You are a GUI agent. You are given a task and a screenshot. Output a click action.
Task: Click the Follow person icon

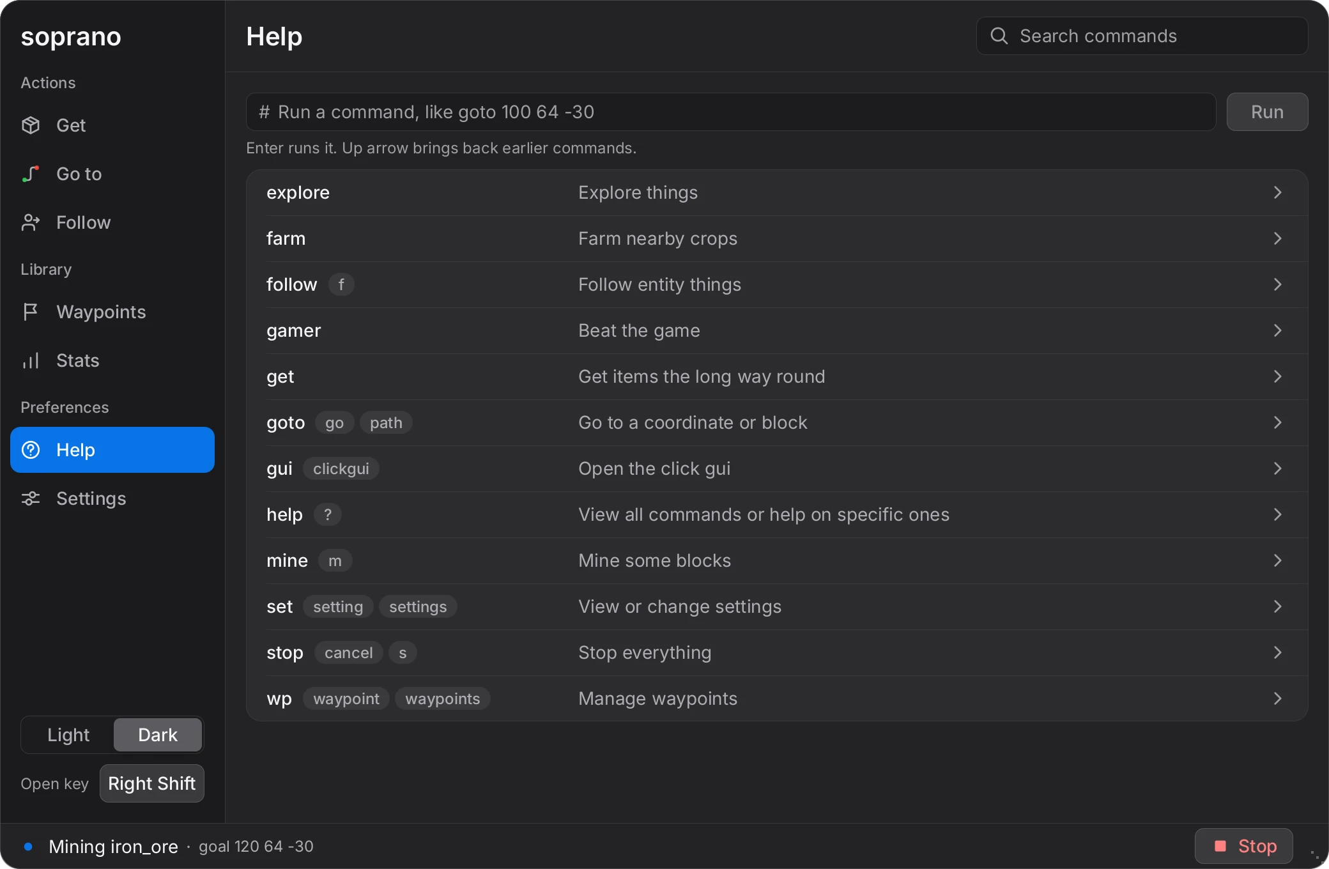pyautogui.click(x=31, y=222)
